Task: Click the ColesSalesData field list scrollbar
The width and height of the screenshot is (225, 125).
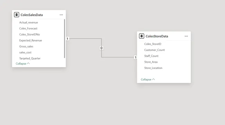Action: click(x=64, y=38)
